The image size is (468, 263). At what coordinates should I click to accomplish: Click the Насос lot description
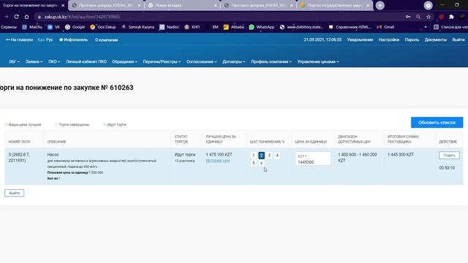pos(53,154)
